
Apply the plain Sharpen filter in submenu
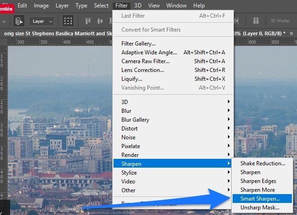point(262,172)
